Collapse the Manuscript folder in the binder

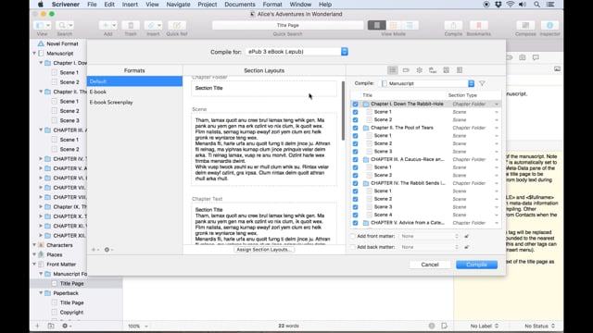(34, 54)
